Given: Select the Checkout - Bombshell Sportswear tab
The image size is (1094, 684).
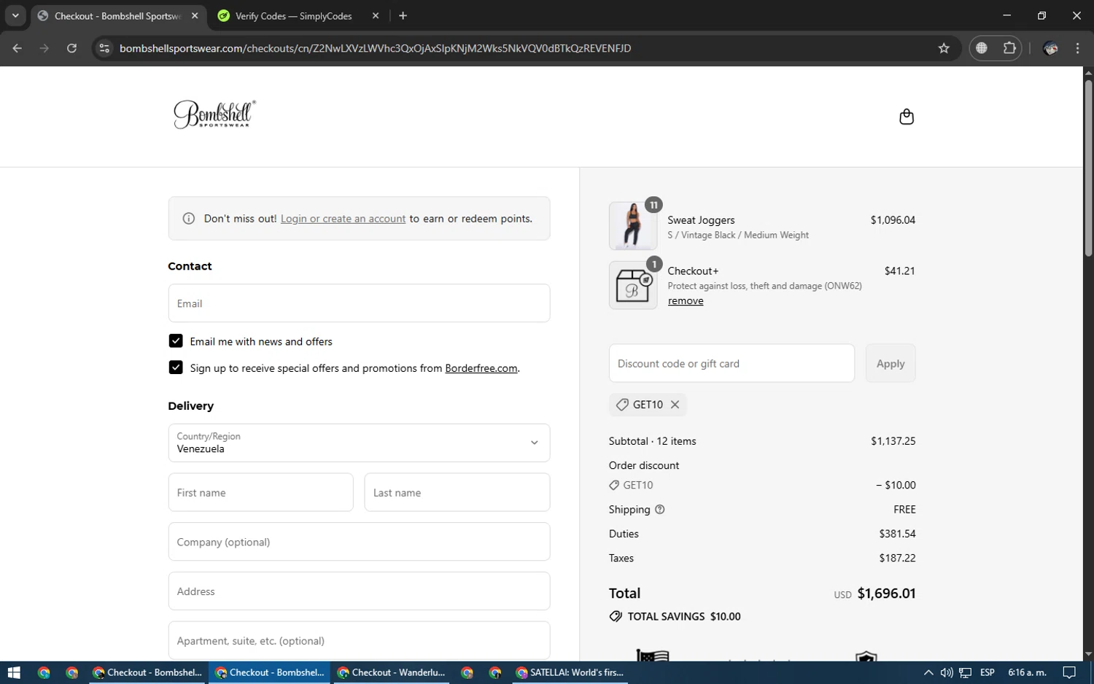Looking at the screenshot, I should click(x=117, y=15).
